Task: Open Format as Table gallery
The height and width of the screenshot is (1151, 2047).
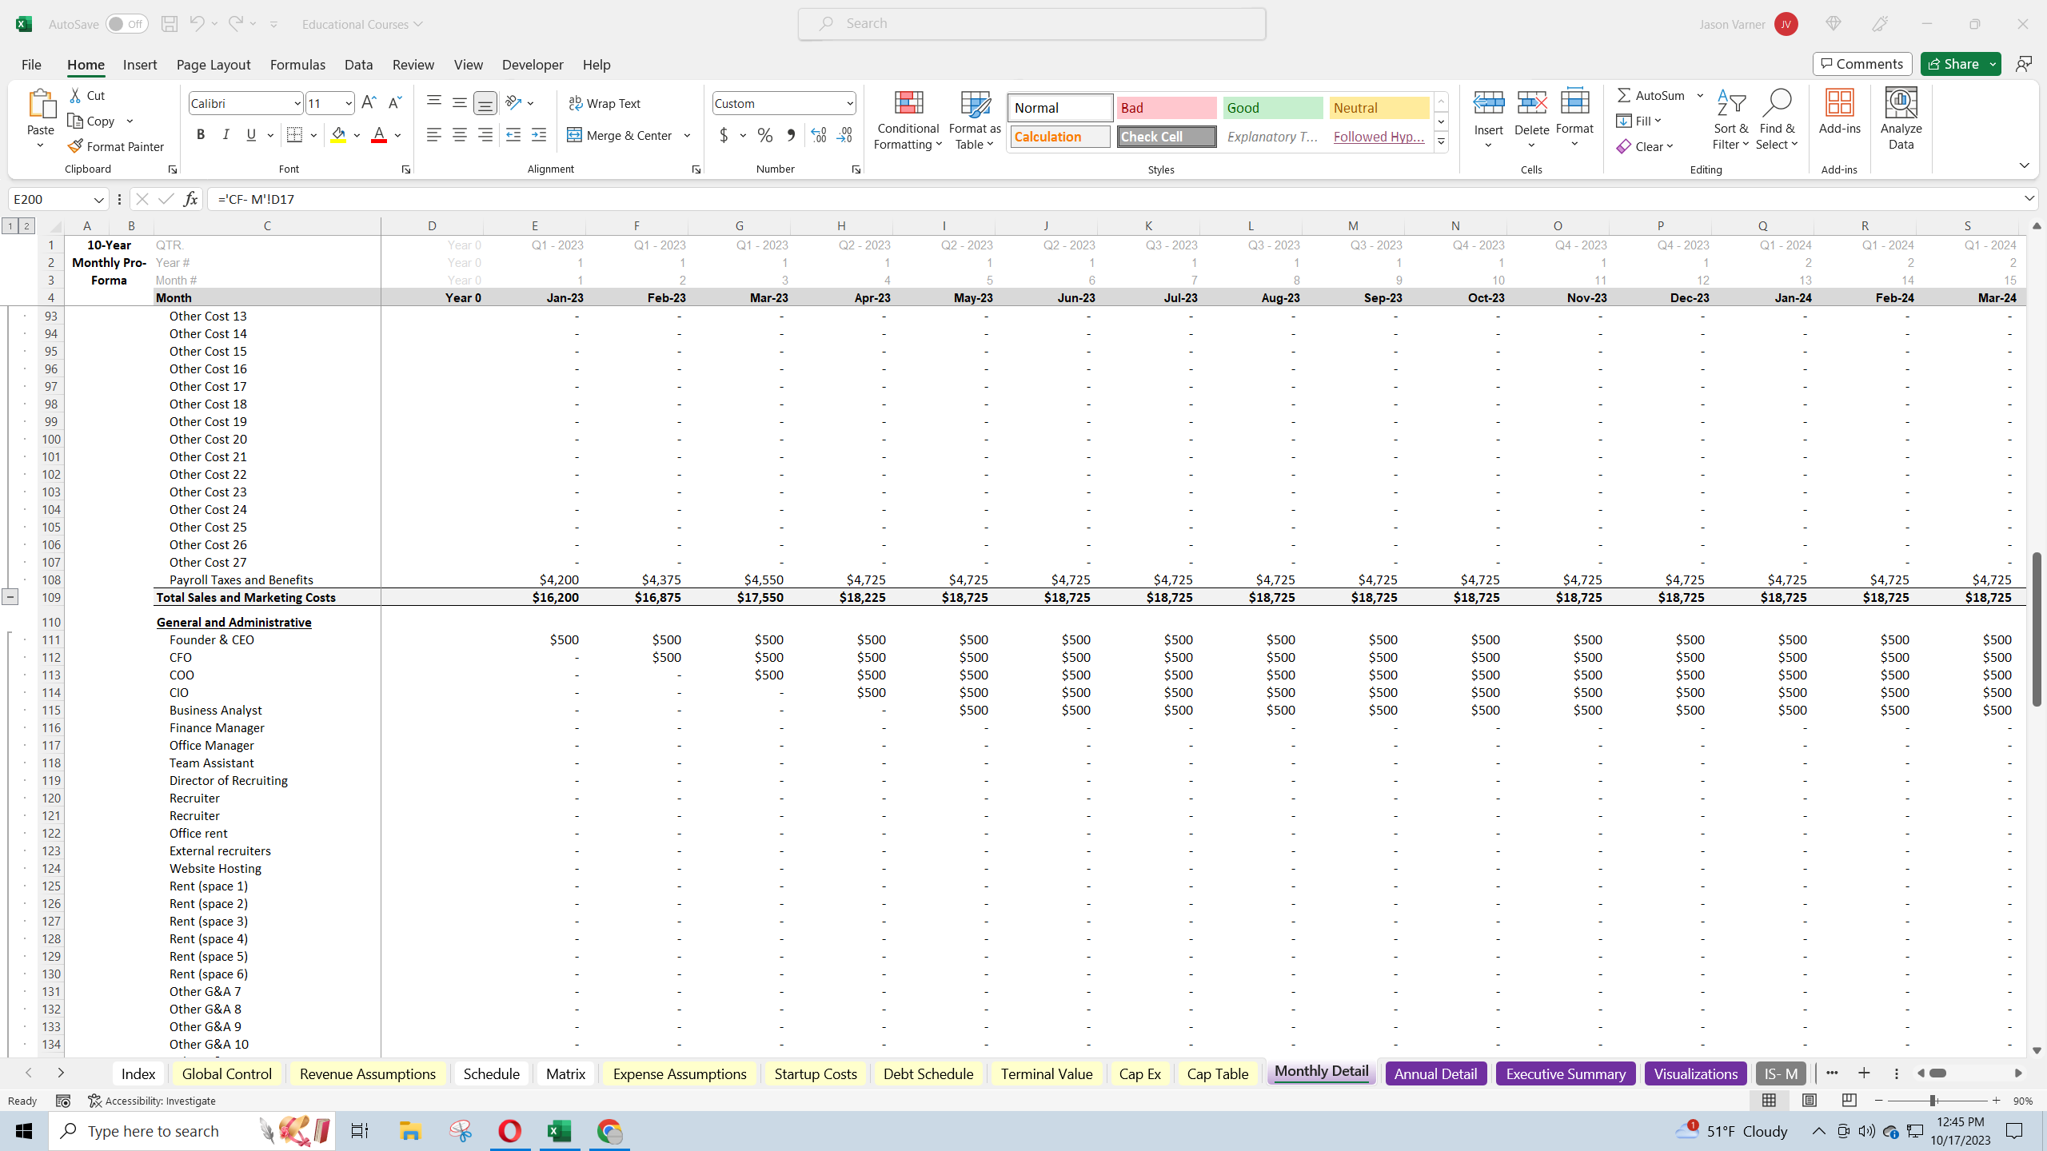Action: click(x=975, y=120)
